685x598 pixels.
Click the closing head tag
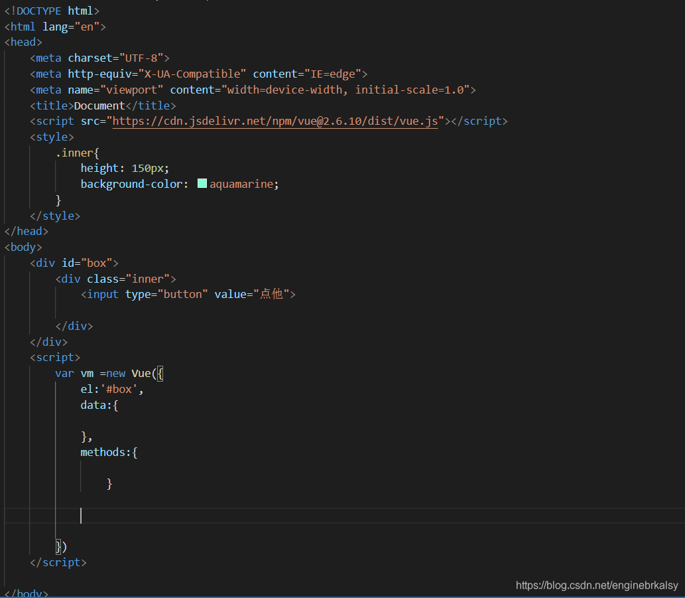pos(27,231)
